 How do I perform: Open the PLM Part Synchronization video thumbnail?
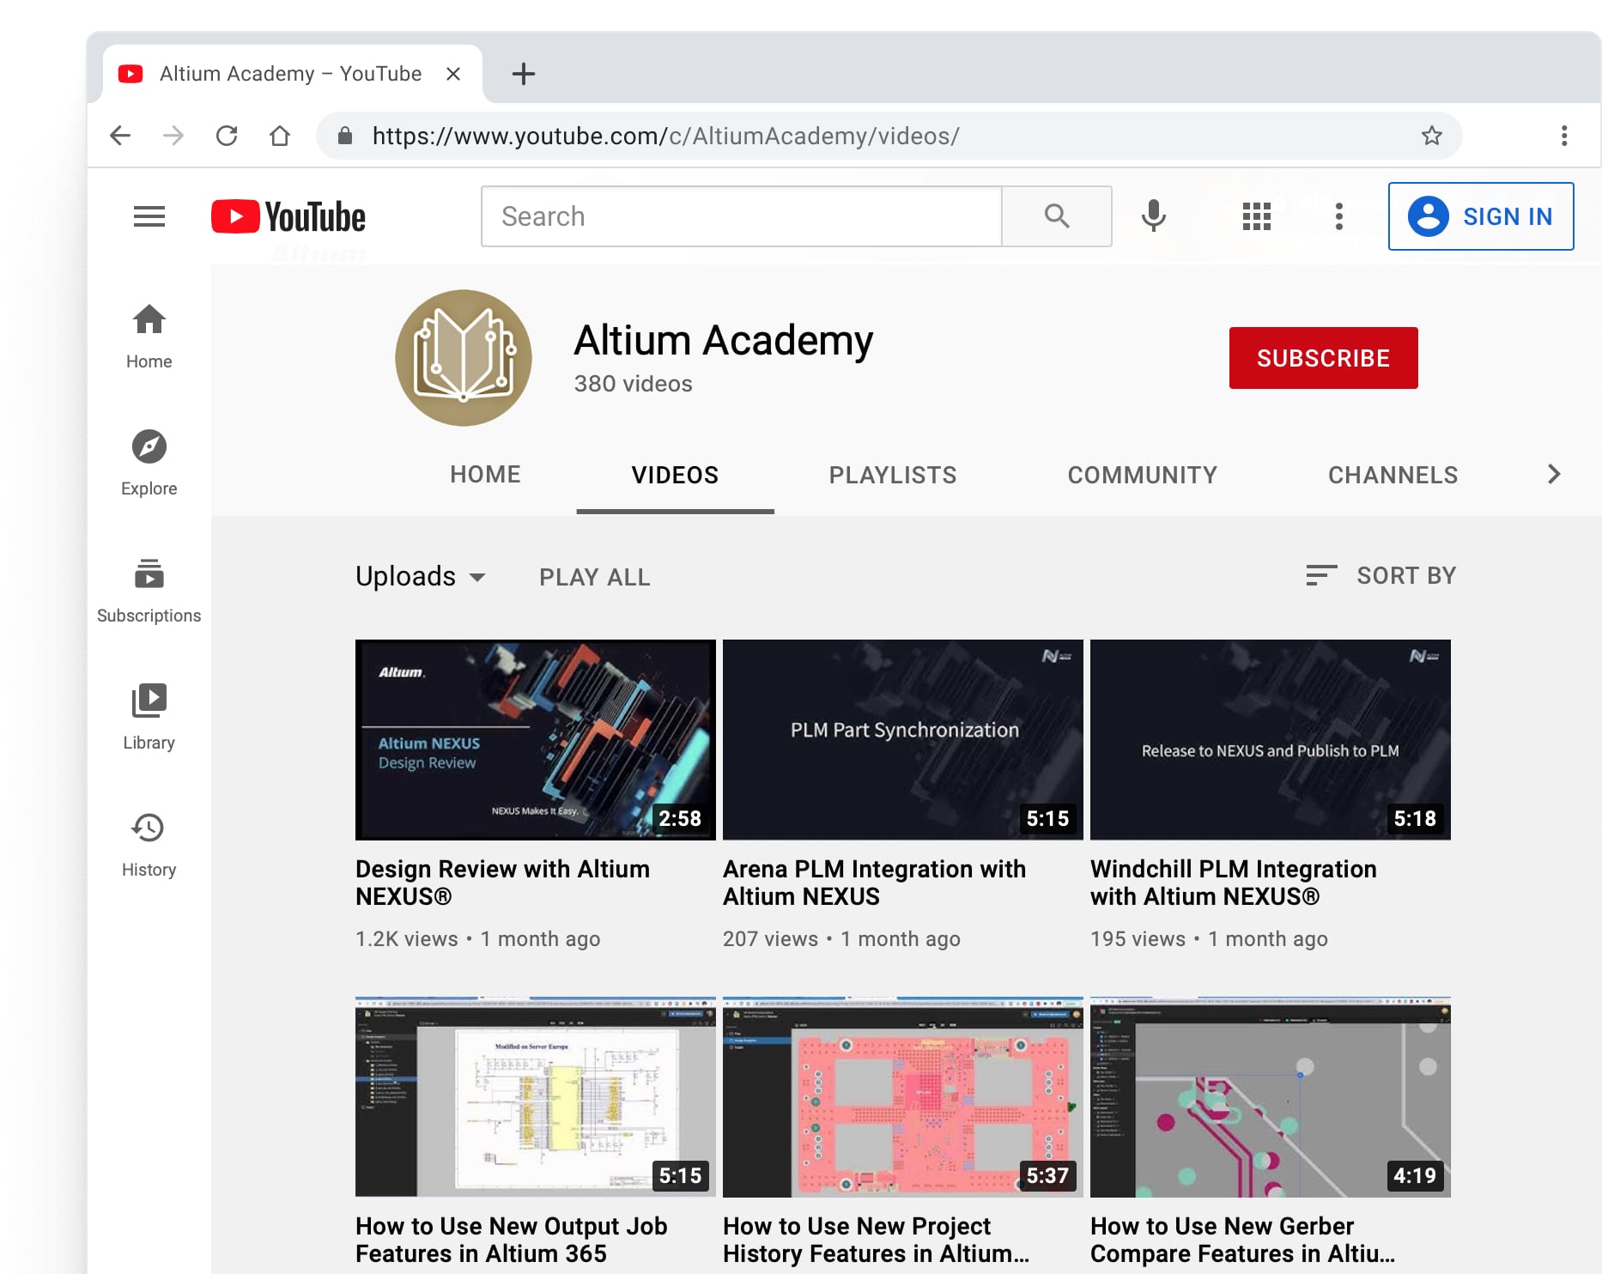pos(902,739)
